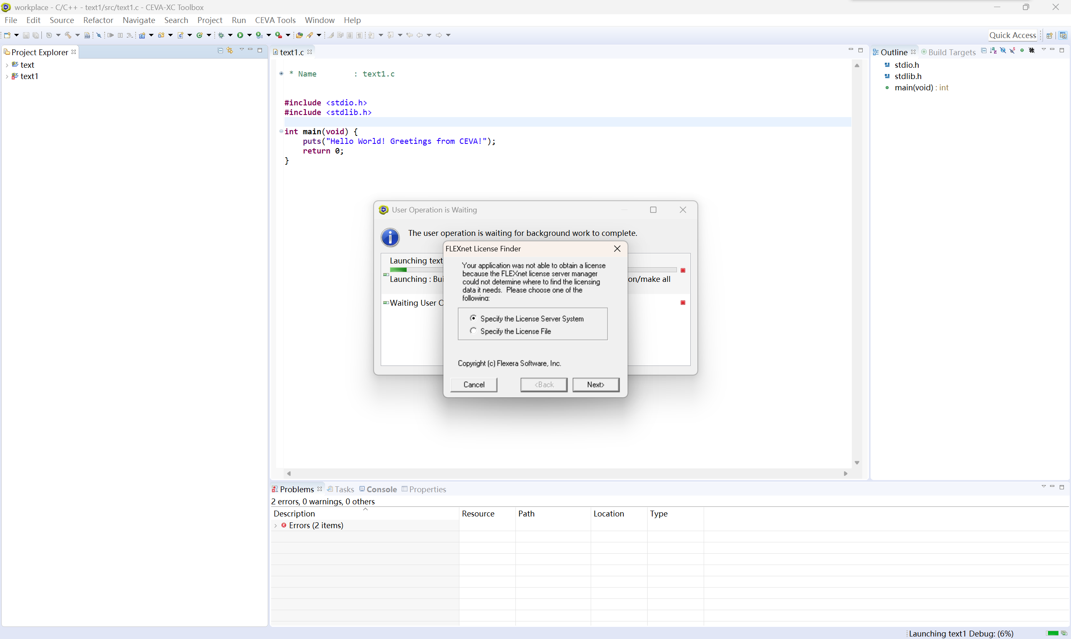Collapse the main function fold marker
The image size is (1071, 639).
tap(281, 131)
